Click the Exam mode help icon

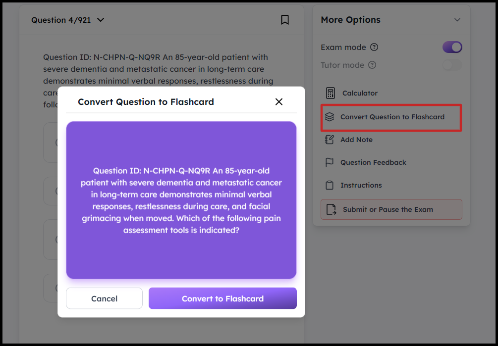tap(374, 48)
